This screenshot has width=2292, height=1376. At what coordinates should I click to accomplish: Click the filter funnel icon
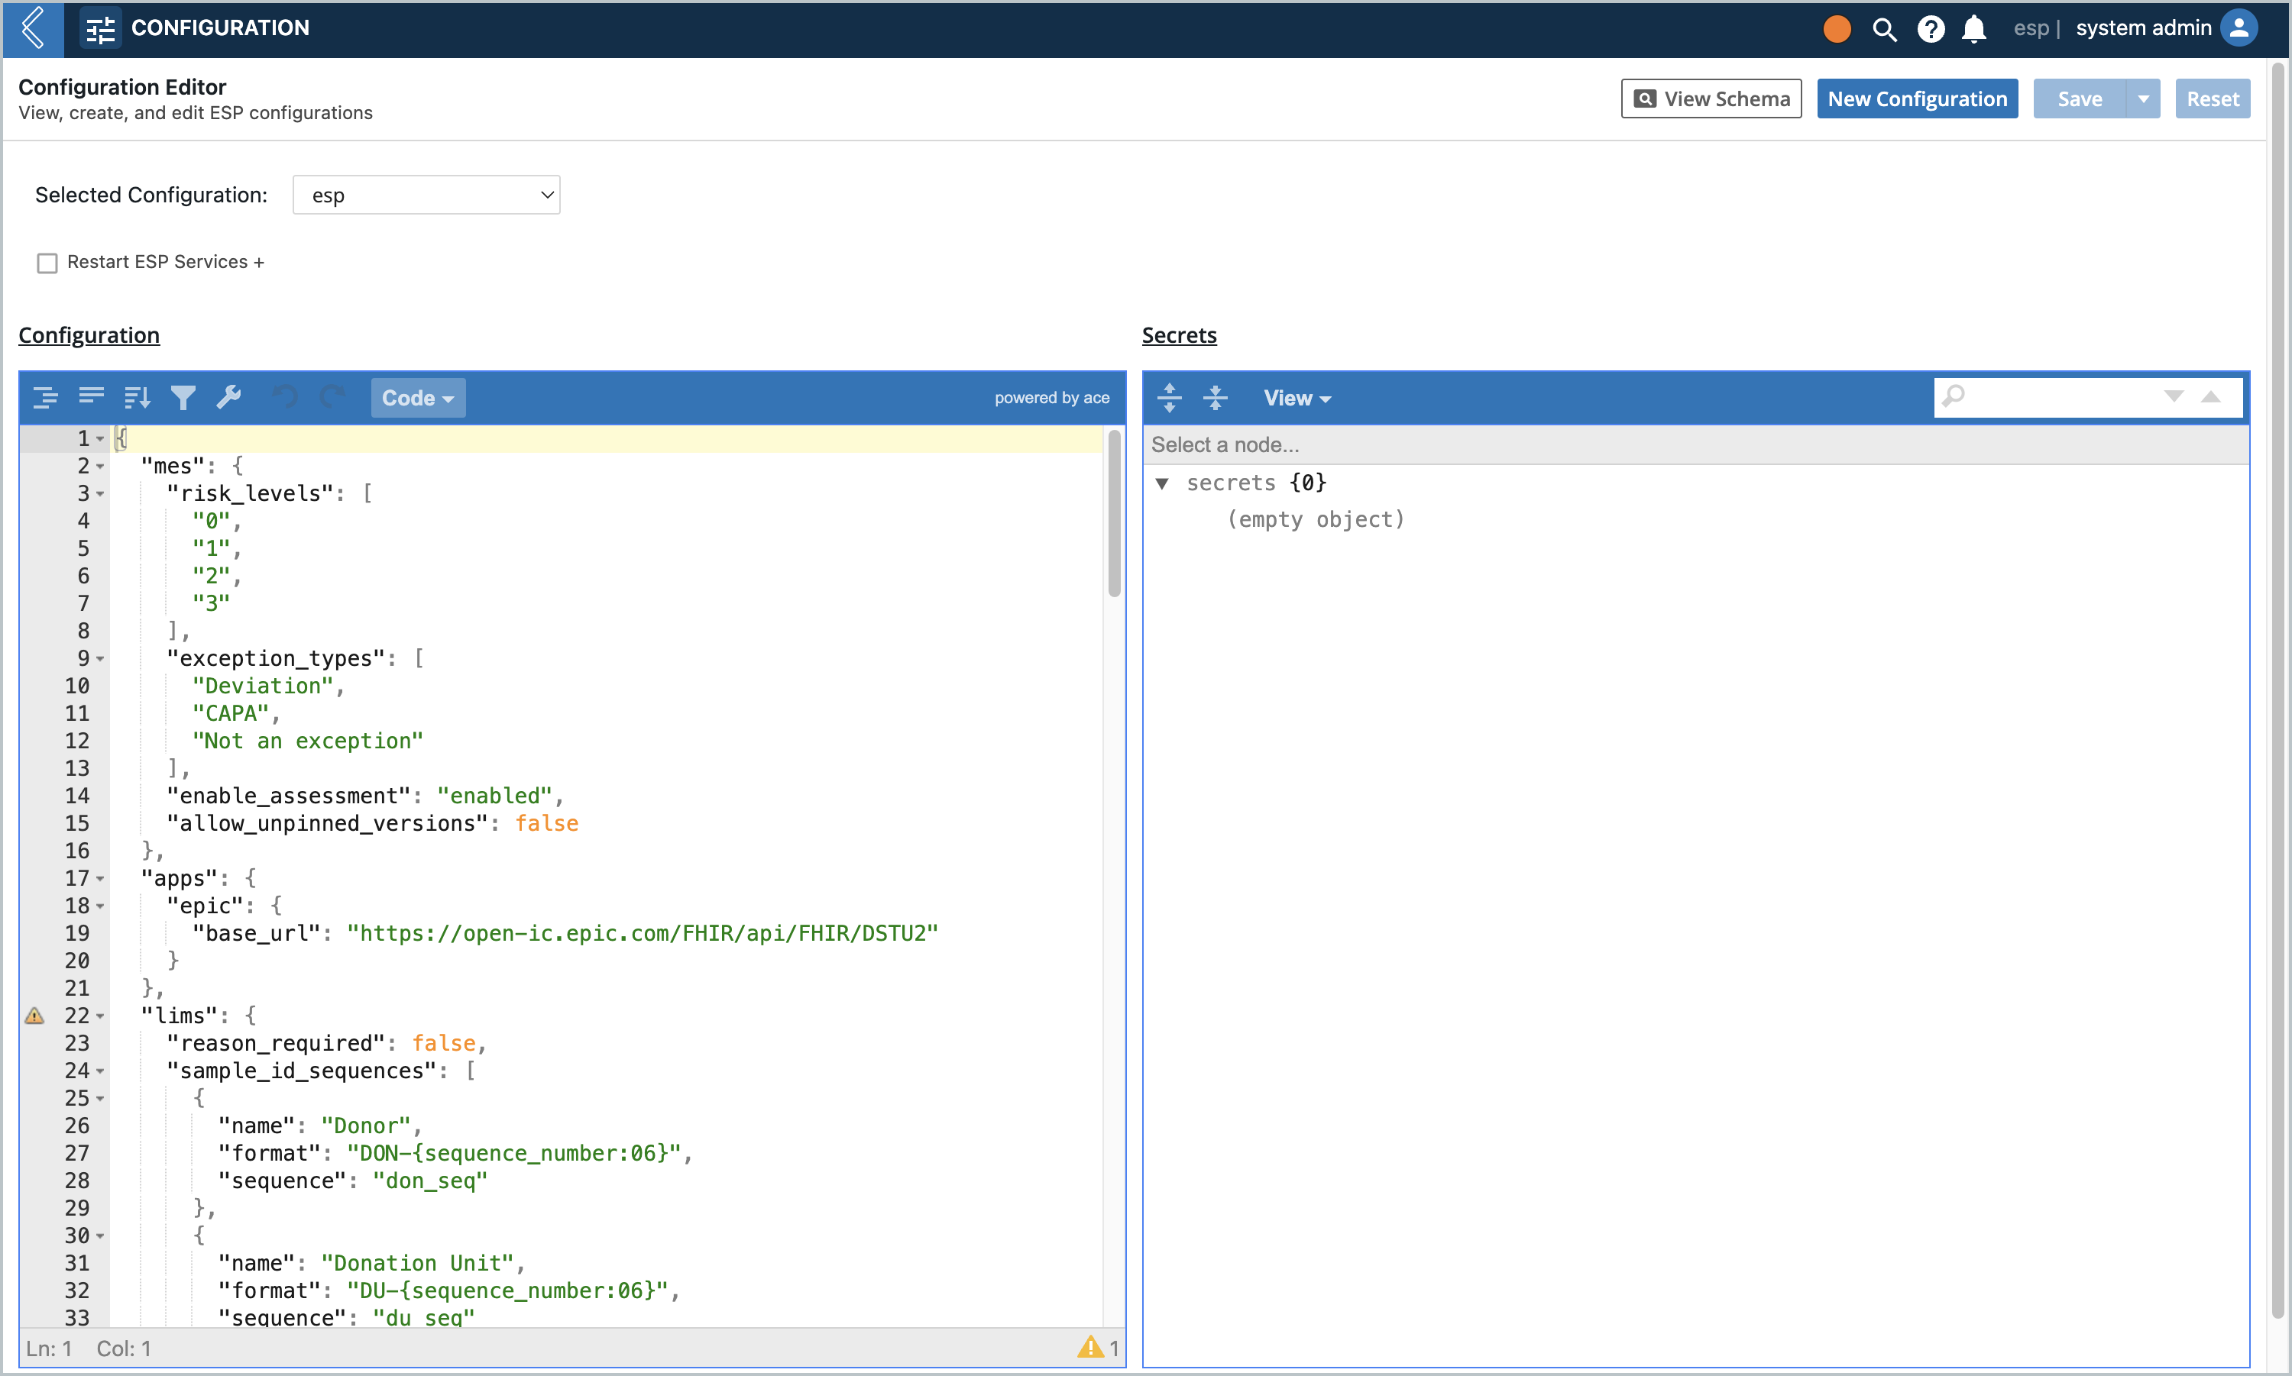pyautogui.click(x=183, y=398)
